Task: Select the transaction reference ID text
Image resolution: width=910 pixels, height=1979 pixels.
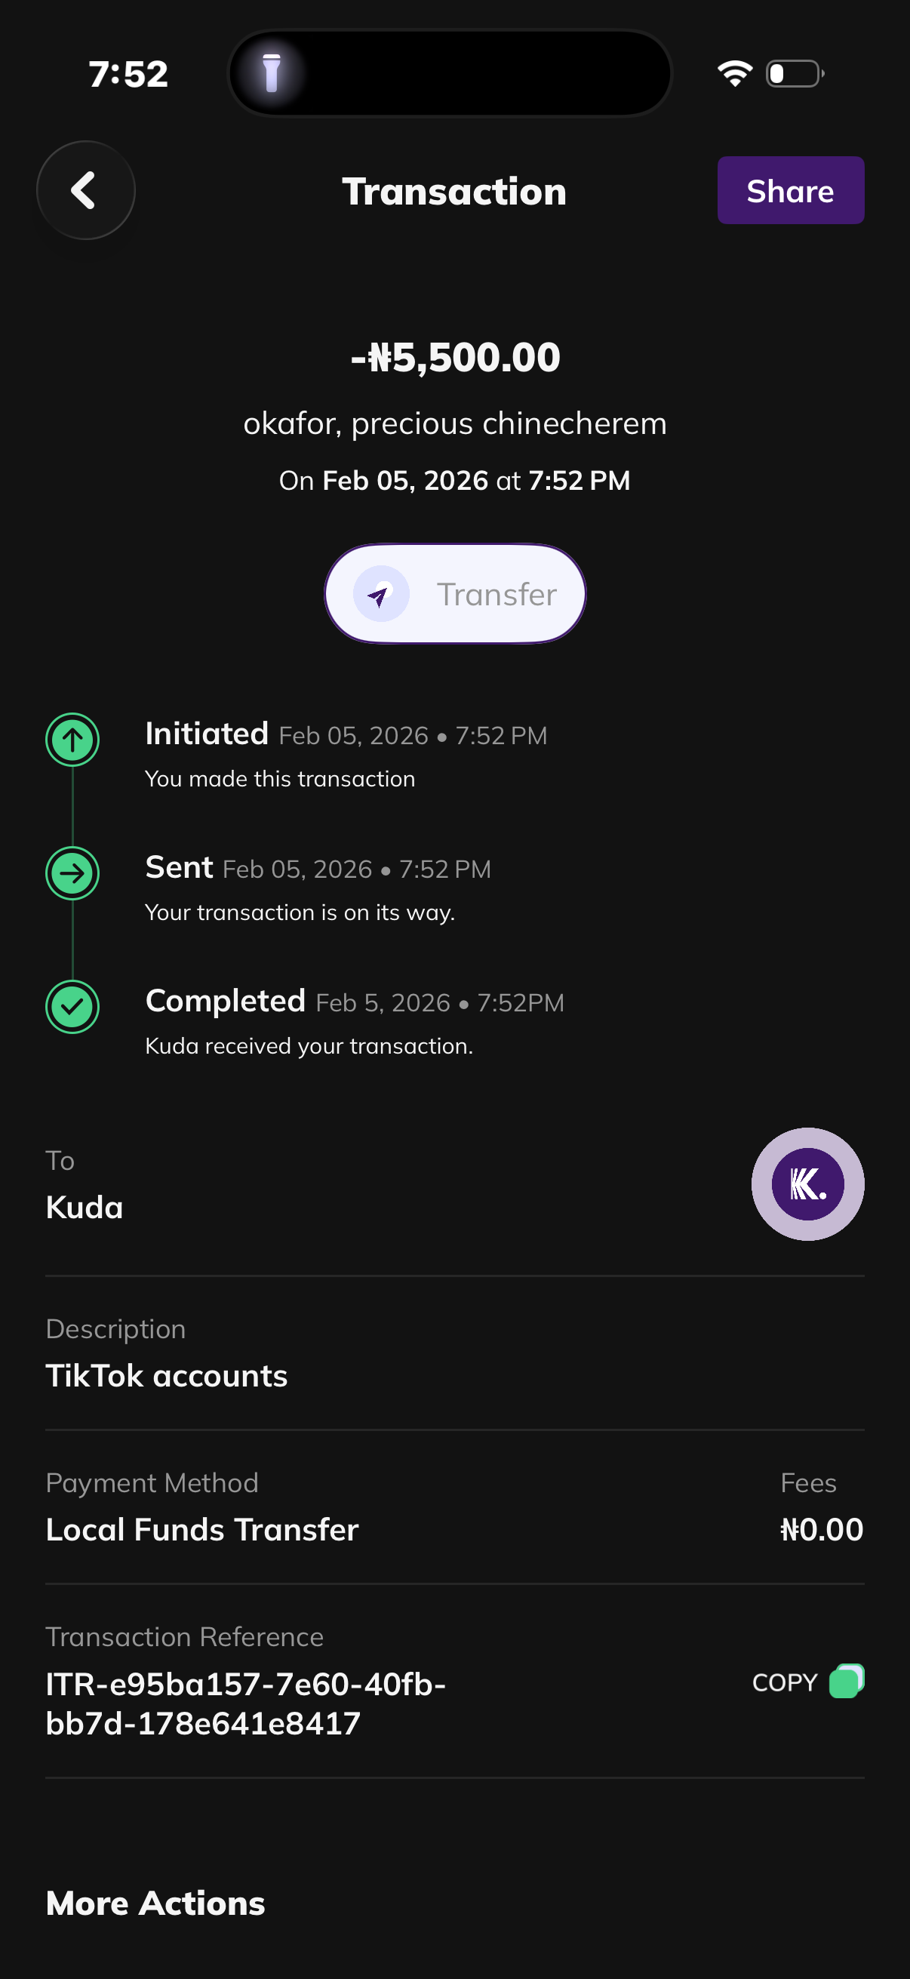Action: (246, 1704)
